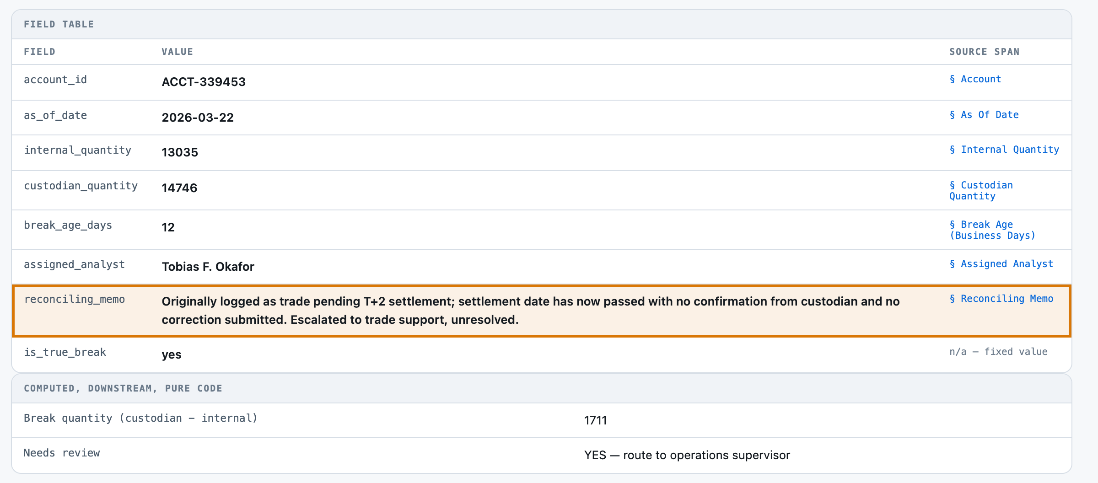Click analyst name Tobias F. Okafor
1098x483 pixels.
(x=208, y=267)
